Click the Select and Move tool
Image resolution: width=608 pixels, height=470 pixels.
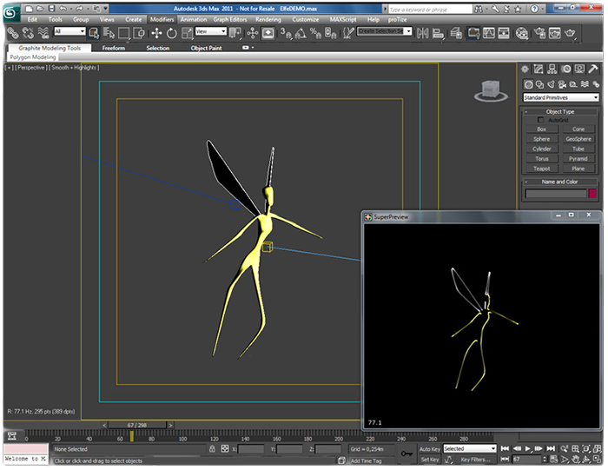[x=156, y=33]
